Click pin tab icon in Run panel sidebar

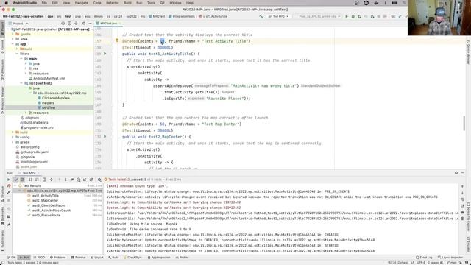click(8, 224)
